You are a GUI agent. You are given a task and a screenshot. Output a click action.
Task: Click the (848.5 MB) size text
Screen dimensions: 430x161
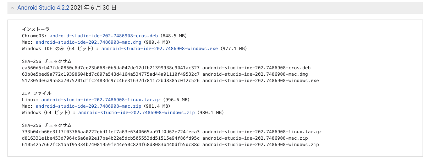tap(174, 36)
